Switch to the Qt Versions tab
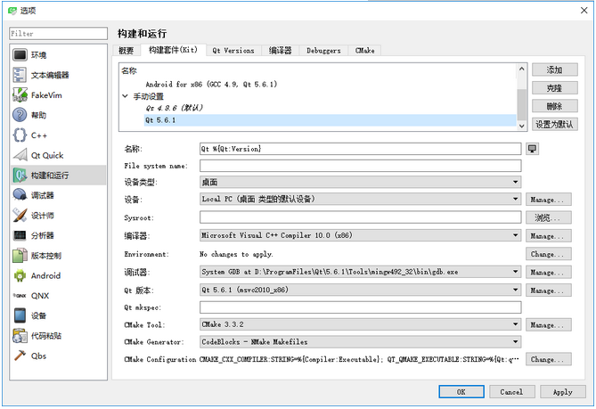The image size is (596, 409). pyautogui.click(x=233, y=51)
